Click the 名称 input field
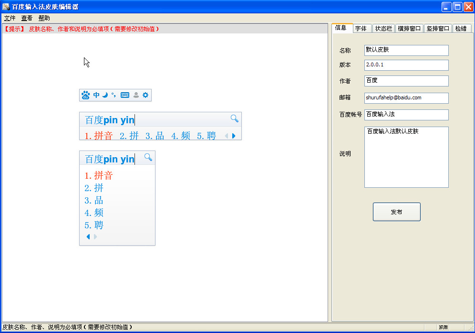The image size is (475, 333). pos(406,50)
